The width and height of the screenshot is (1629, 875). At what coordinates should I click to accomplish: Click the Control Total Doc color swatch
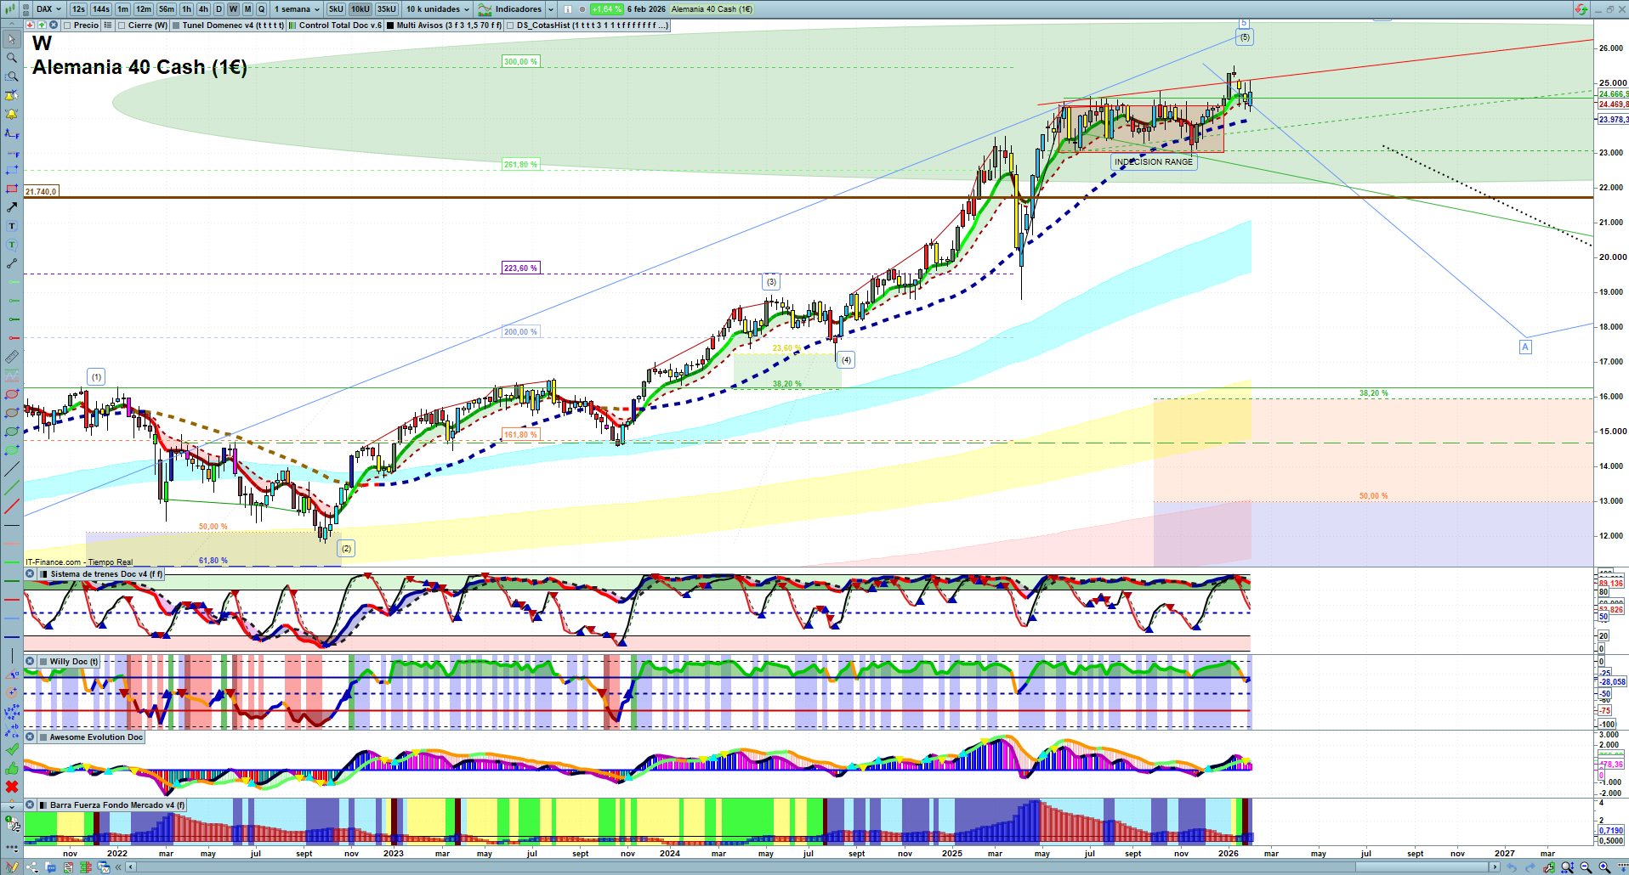[292, 25]
